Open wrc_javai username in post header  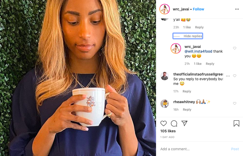click(x=181, y=9)
